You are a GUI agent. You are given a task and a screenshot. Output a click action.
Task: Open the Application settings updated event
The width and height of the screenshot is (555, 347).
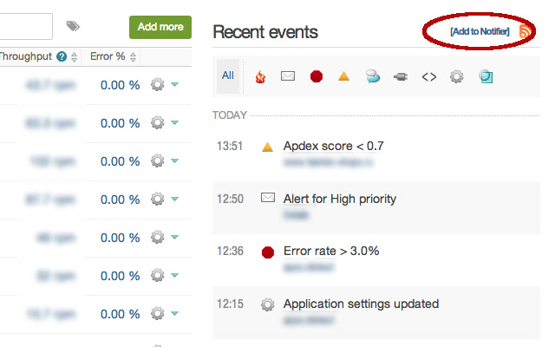[361, 304]
